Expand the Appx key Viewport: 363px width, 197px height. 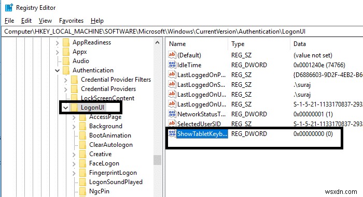[x=57, y=52]
